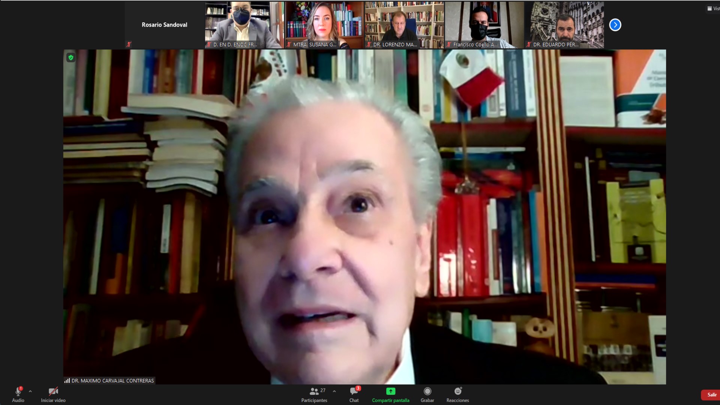Open the Participantes panel
This screenshot has height=405, width=720.
tap(314, 394)
